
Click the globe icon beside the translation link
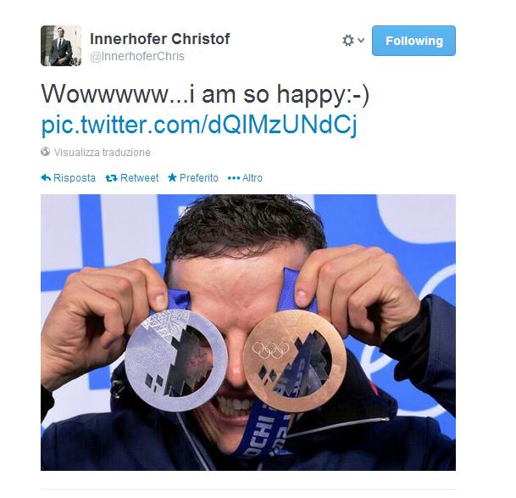coord(46,152)
